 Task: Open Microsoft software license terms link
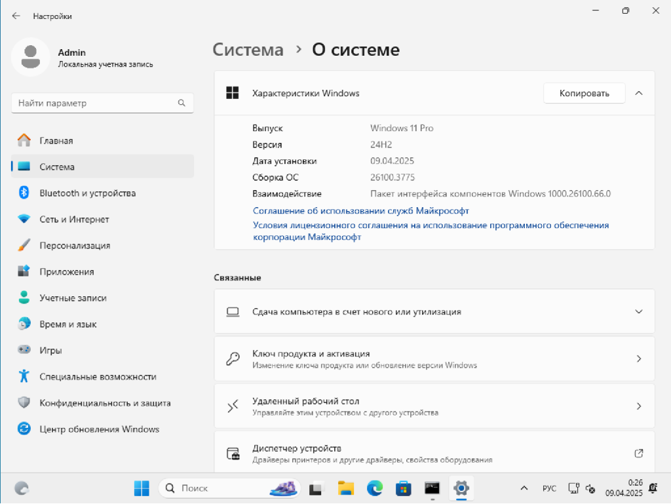pos(431,231)
